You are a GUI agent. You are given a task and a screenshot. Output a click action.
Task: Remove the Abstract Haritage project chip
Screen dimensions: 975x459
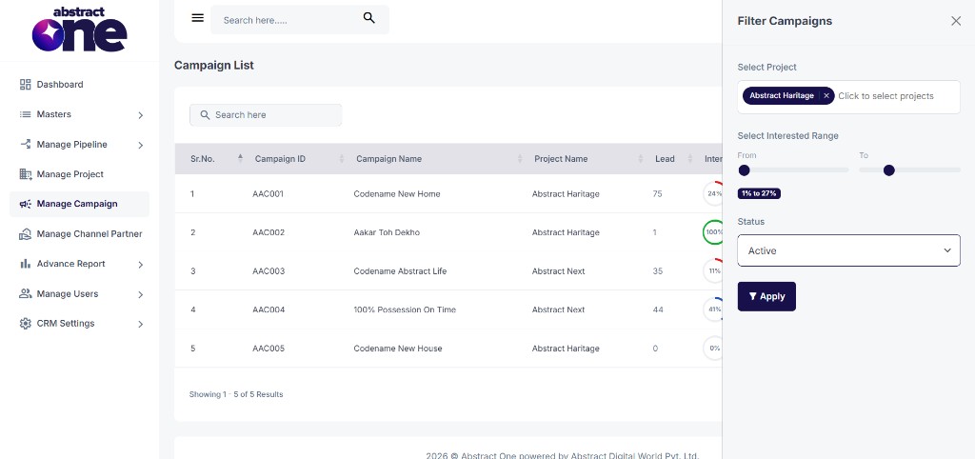click(x=826, y=96)
